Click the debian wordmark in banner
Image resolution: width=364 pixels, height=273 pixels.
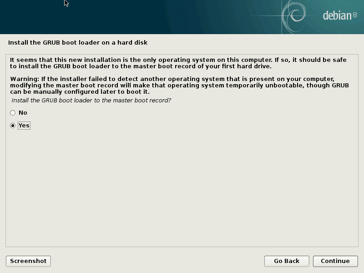[x=337, y=15]
